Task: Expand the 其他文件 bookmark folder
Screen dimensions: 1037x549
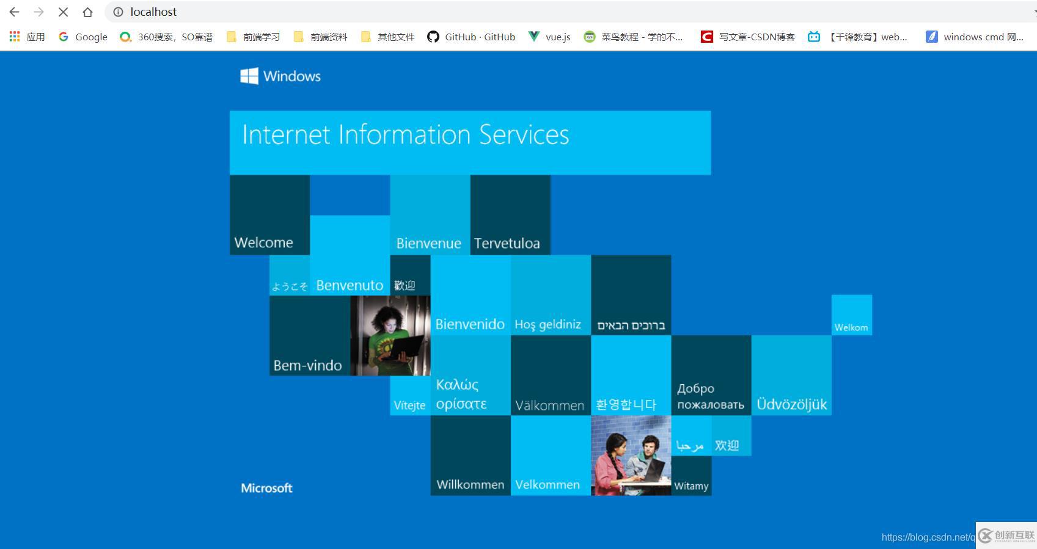Action: coord(387,37)
